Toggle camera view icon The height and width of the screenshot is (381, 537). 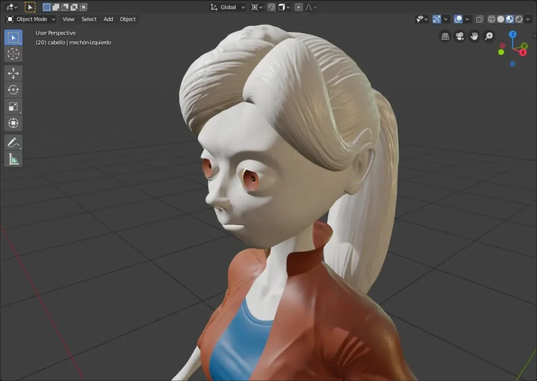coord(459,36)
